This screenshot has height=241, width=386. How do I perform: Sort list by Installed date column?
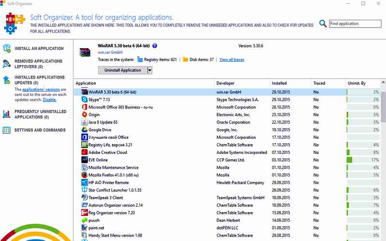click(x=279, y=83)
